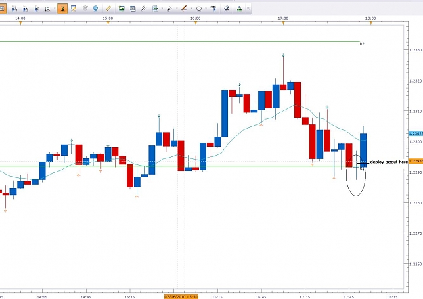Expand the red line tool dropdown

click(192, 9)
